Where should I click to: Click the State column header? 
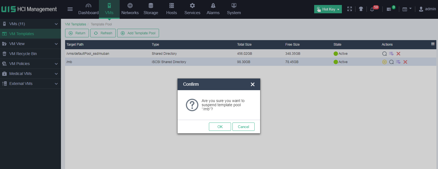[x=337, y=45]
